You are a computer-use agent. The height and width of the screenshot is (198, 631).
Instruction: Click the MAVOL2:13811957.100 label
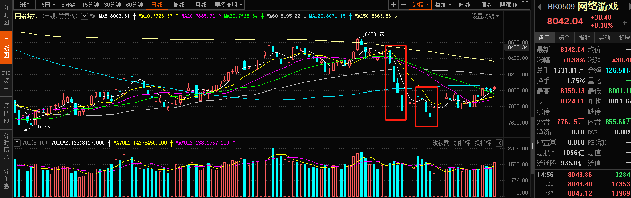tap(202, 143)
